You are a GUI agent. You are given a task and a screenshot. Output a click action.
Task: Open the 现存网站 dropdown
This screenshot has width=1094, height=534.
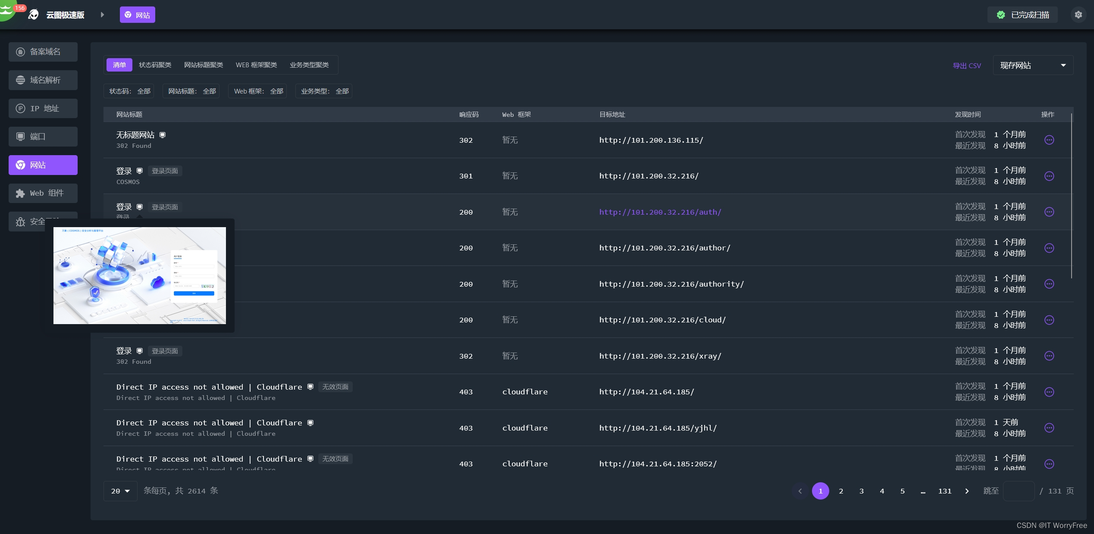1033,66
